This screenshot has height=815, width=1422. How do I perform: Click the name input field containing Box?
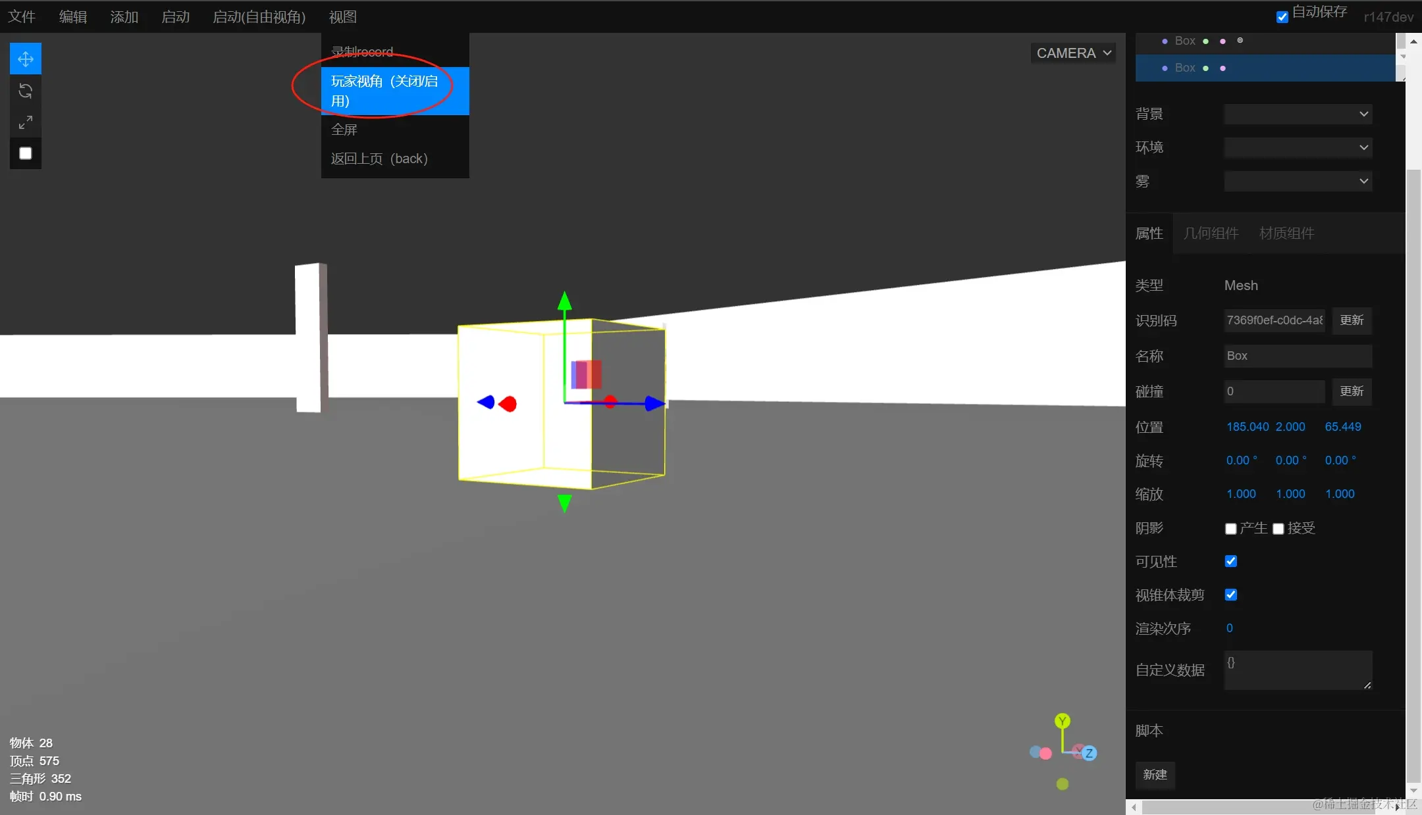(1298, 356)
